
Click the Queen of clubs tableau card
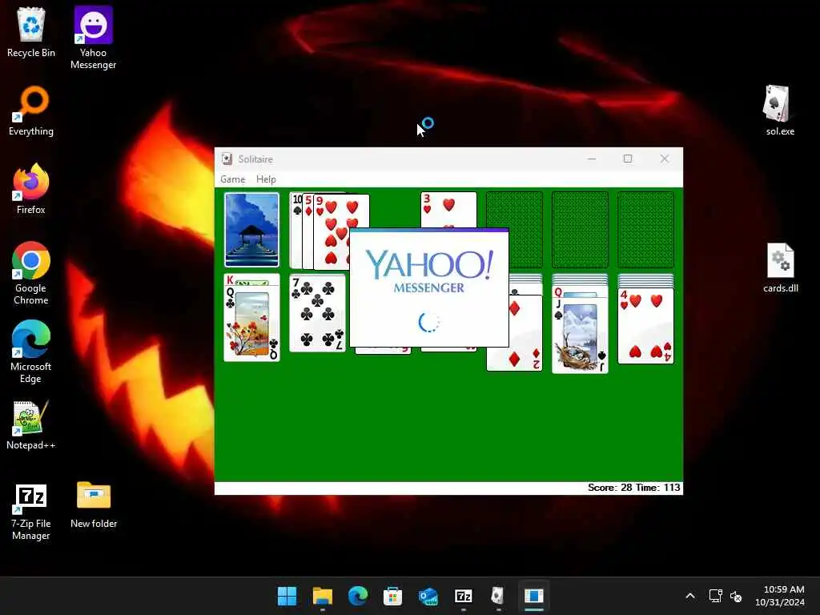pos(251,323)
